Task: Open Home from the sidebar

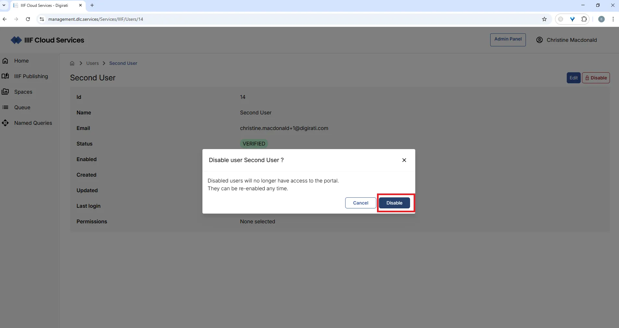Action: click(x=21, y=61)
